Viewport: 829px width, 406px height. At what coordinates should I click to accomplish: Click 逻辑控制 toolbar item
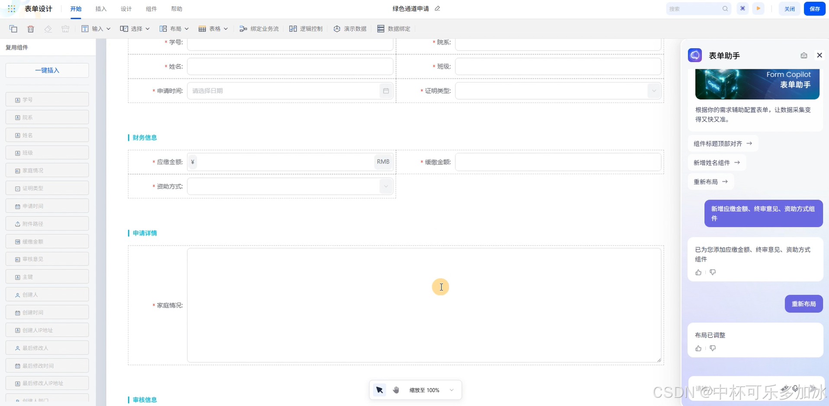[x=306, y=29]
